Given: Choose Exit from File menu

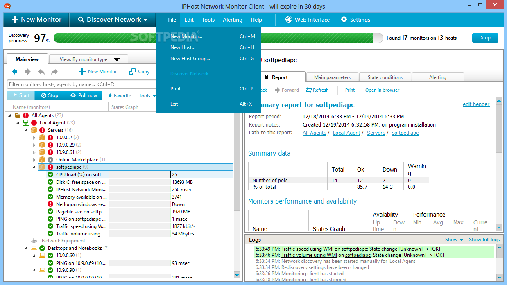Looking at the screenshot, I should coord(208,104).
